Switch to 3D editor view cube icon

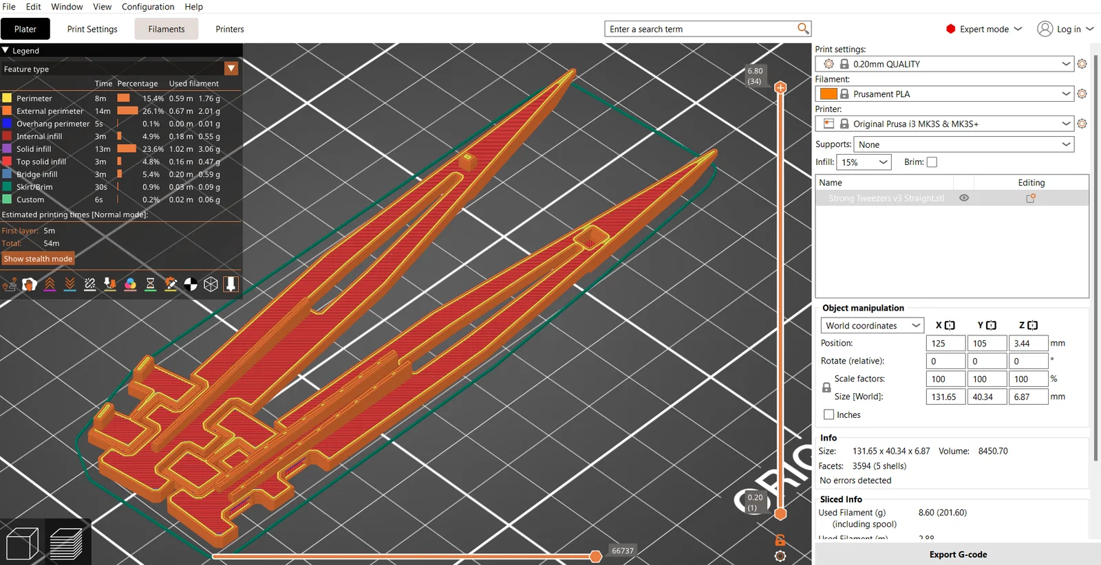click(x=23, y=544)
